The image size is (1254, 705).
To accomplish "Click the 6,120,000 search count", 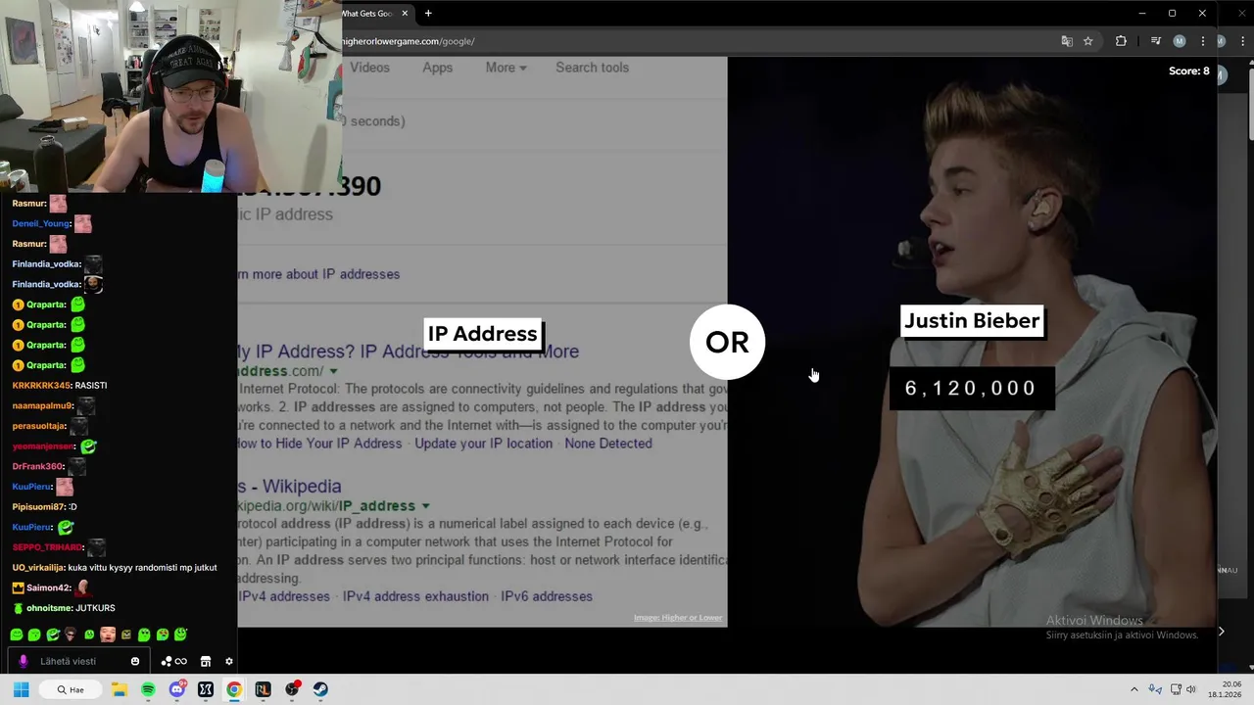I will pos(971,389).
